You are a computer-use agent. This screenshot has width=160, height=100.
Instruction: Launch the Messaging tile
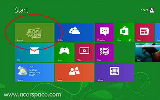tap(104, 33)
